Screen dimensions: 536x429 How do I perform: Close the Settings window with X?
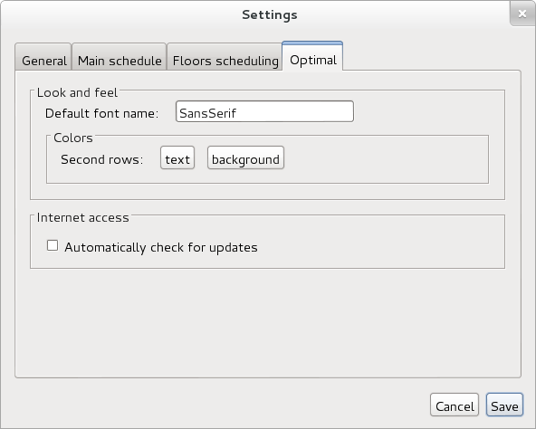click(x=522, y=14)
